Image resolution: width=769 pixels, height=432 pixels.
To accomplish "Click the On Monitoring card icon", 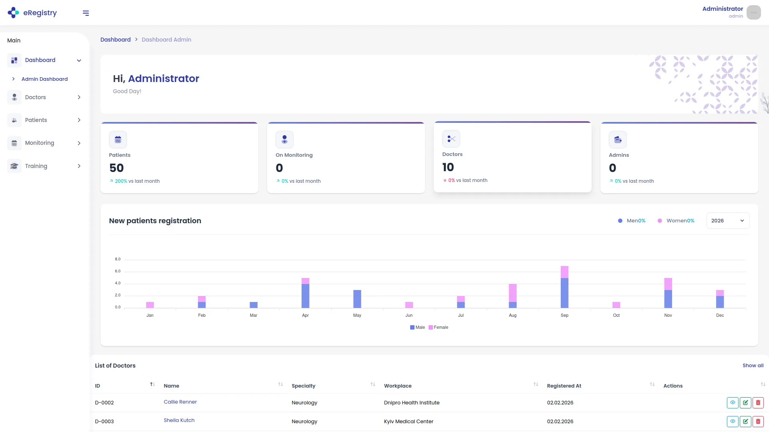I will pos(284,139).
